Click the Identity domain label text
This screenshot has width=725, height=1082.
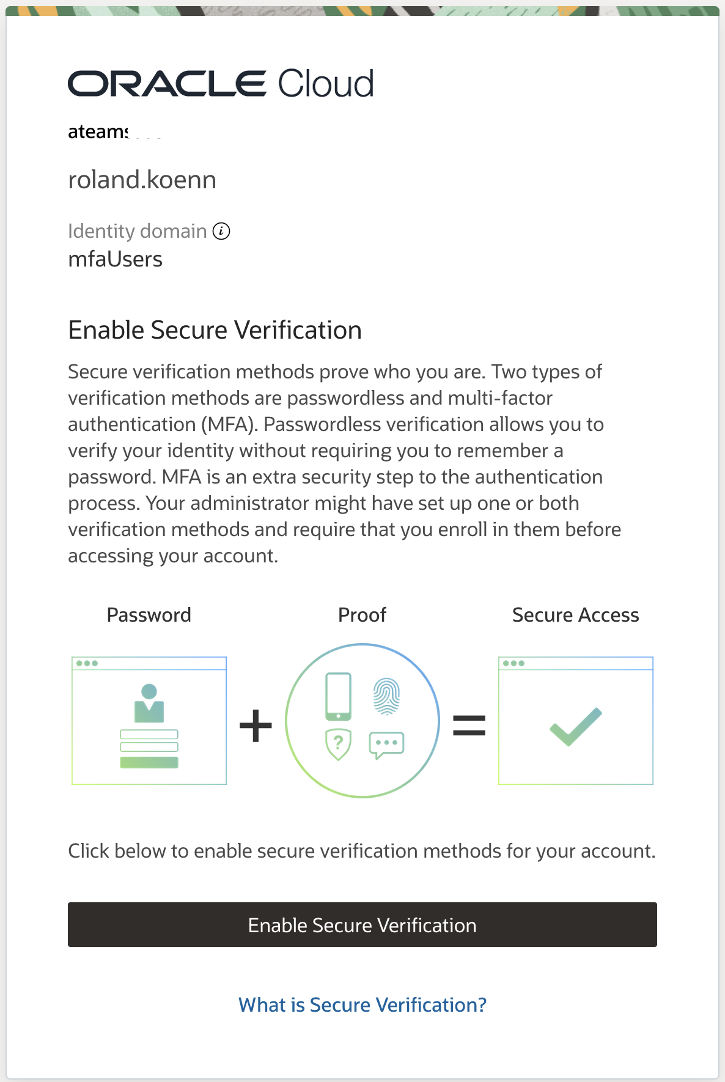138,231
